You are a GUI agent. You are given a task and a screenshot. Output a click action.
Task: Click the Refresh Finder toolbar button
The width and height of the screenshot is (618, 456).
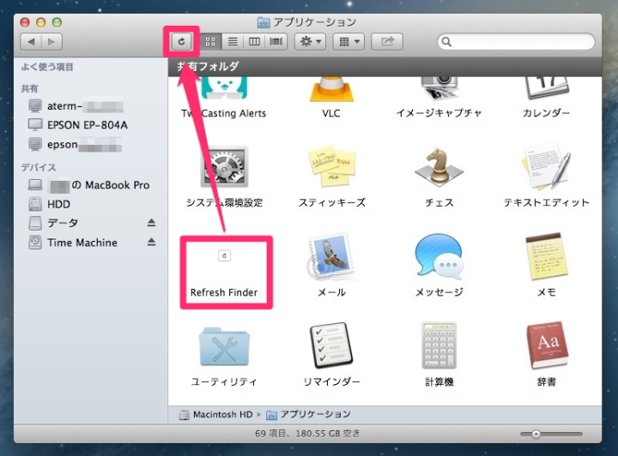tap(181, 41)
